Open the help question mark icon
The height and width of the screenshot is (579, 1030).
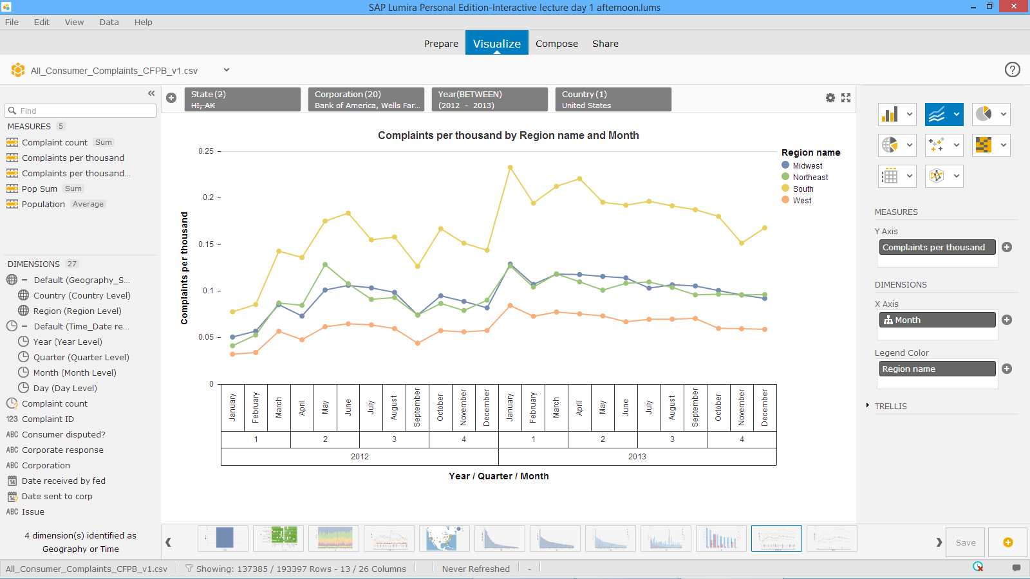coord(1012,69)
